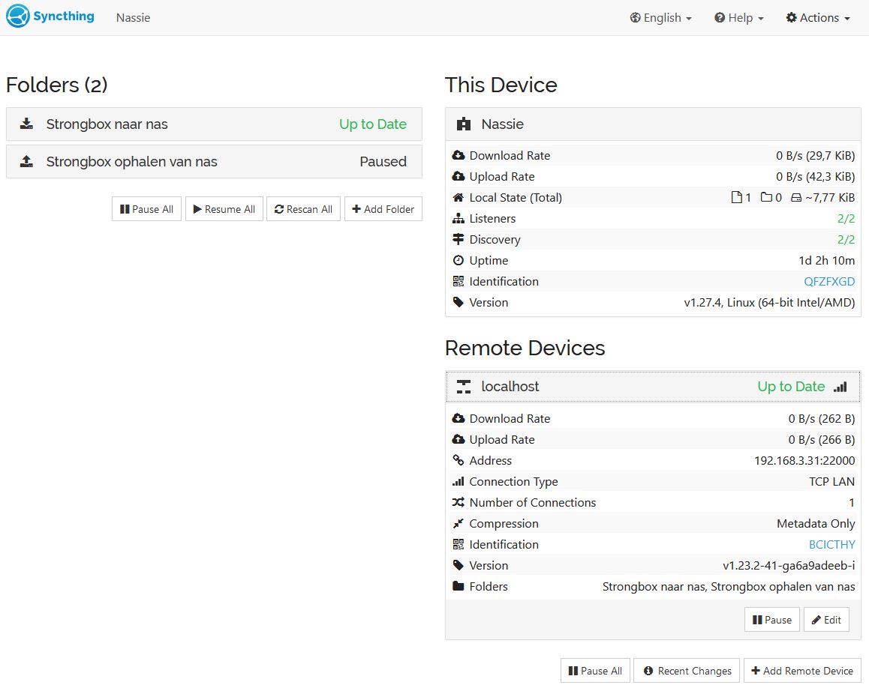Click the Metadata Only compression value

coord(816,523)
